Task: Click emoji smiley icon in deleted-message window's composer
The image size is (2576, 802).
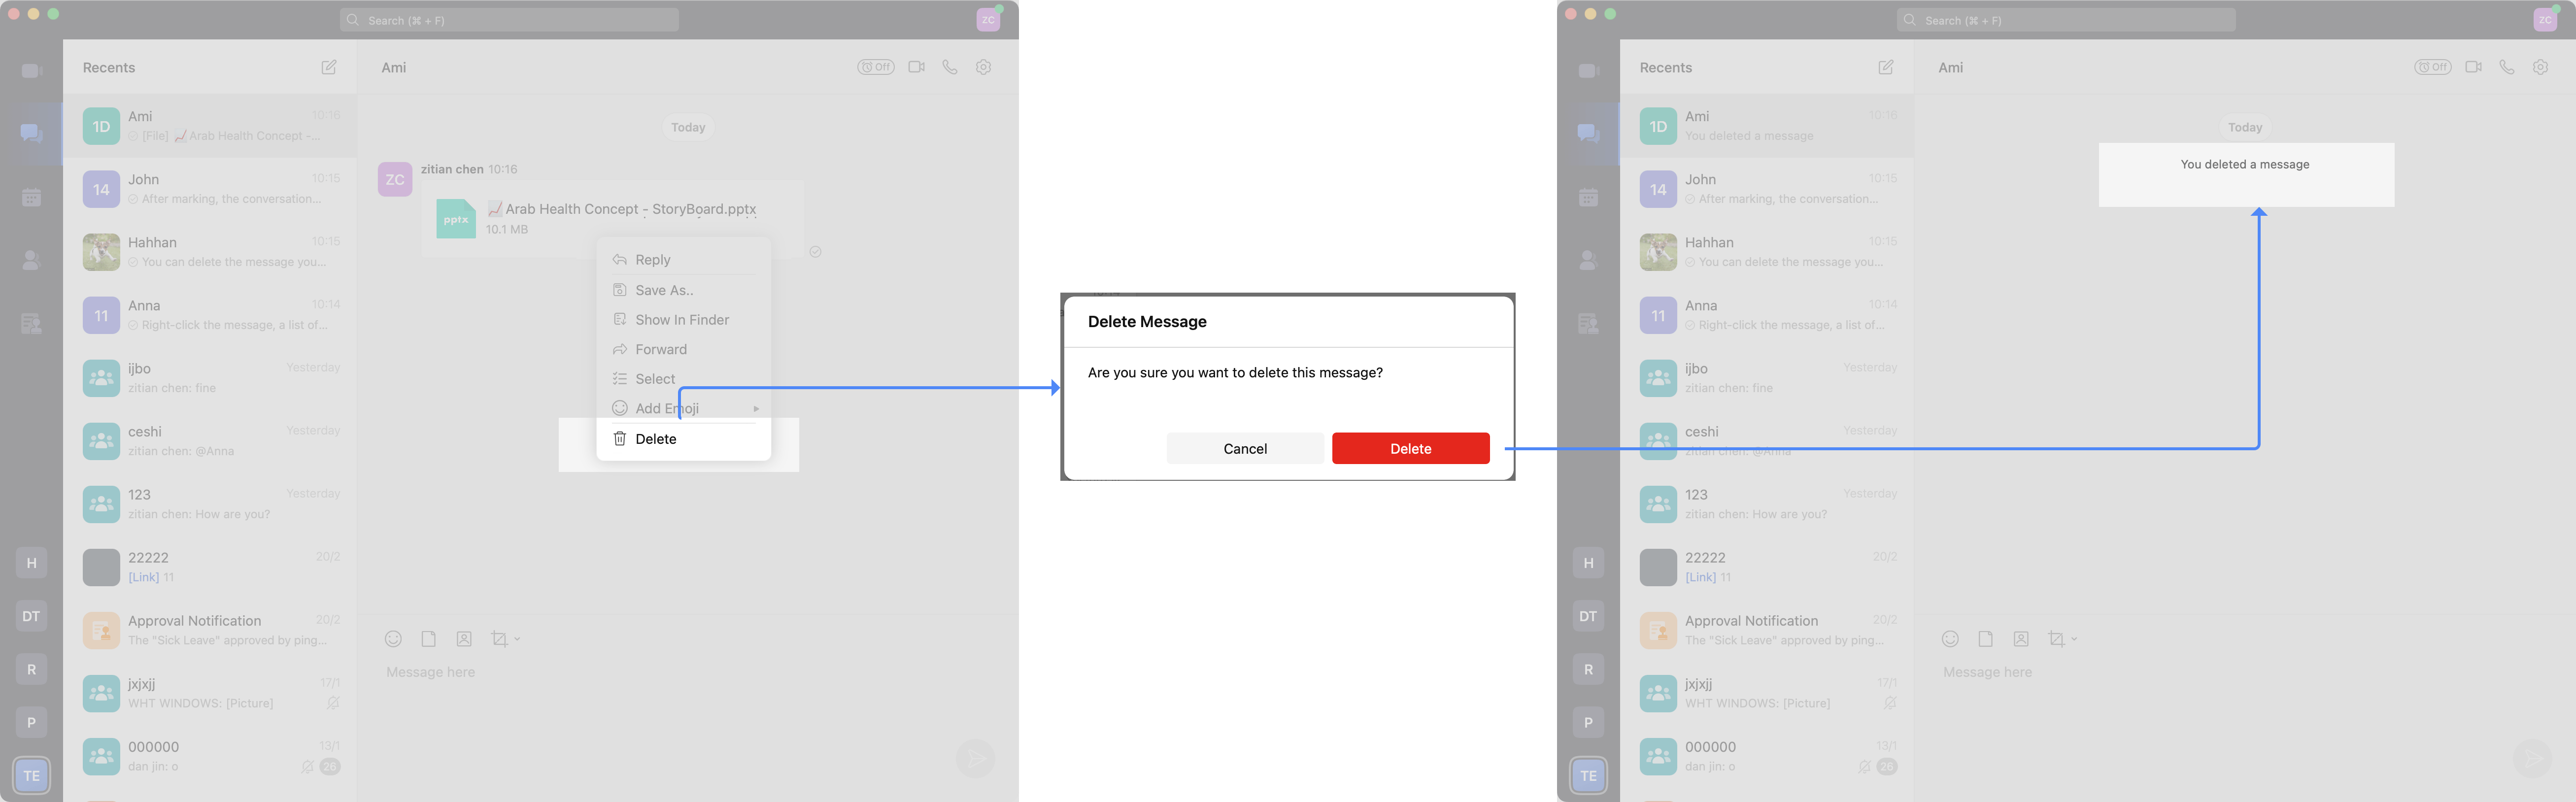Action: [x=1950, y=639]
